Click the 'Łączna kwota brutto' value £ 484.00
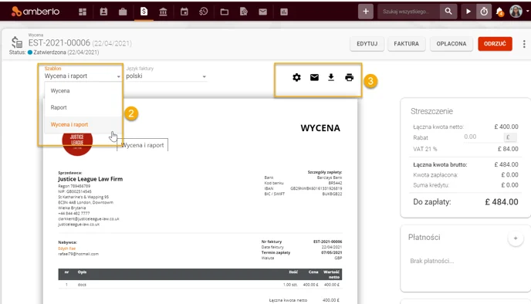531x304 pixels. click(x=506, y=164)
